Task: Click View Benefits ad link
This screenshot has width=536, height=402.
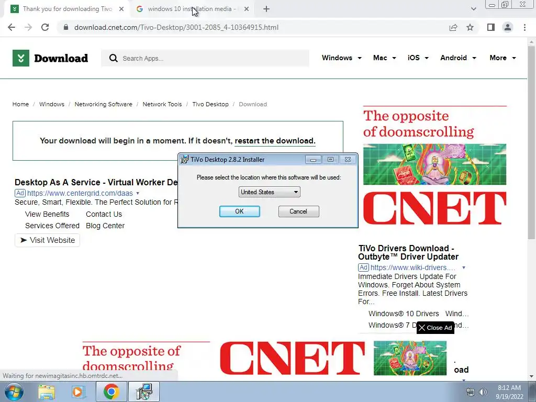Action: [x=47, y=214]
